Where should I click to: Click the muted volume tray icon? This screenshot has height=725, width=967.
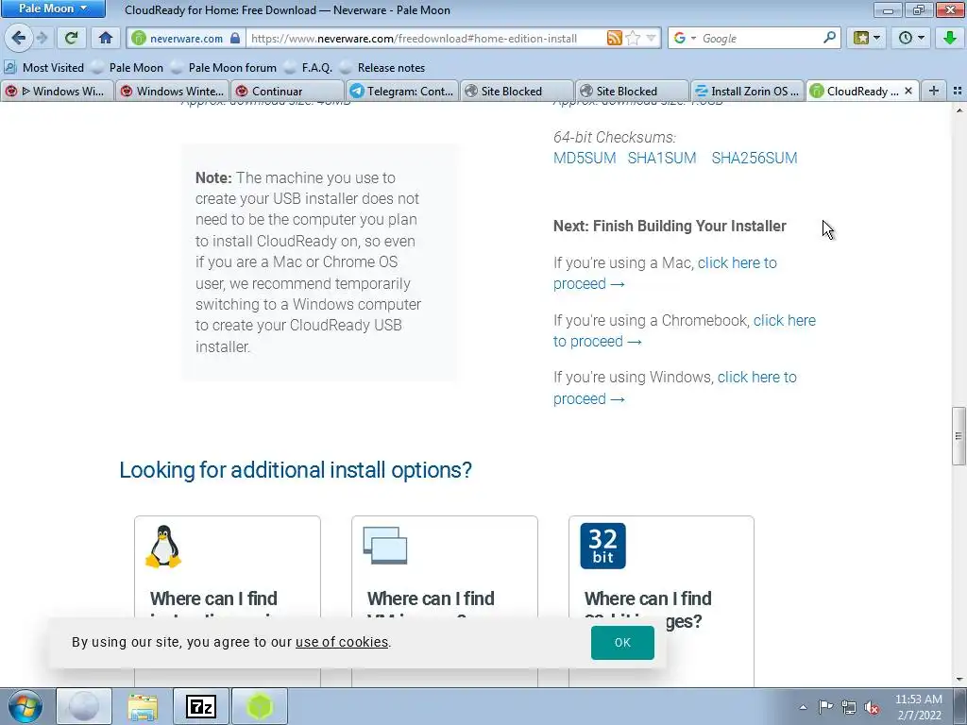(872, 707)
